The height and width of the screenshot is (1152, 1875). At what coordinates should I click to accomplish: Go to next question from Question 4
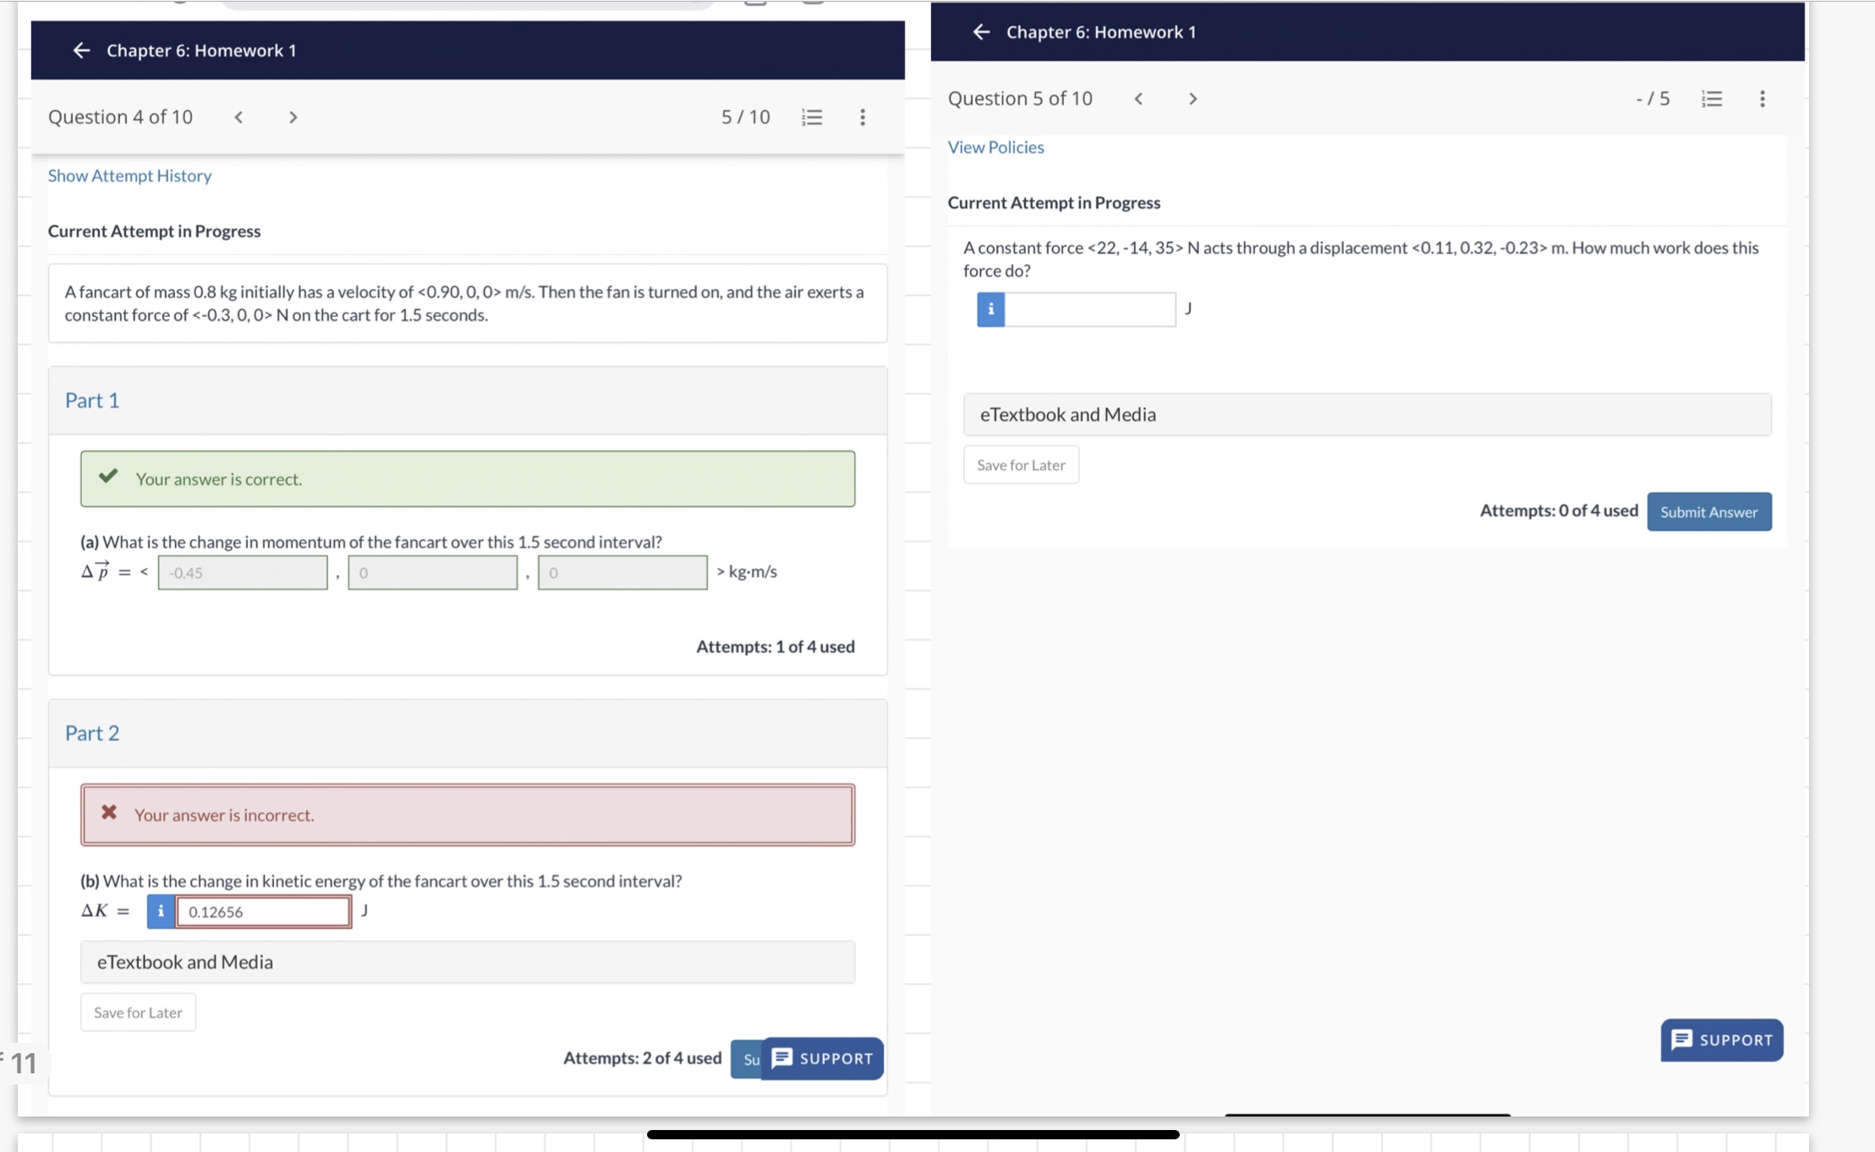[293, 117]
